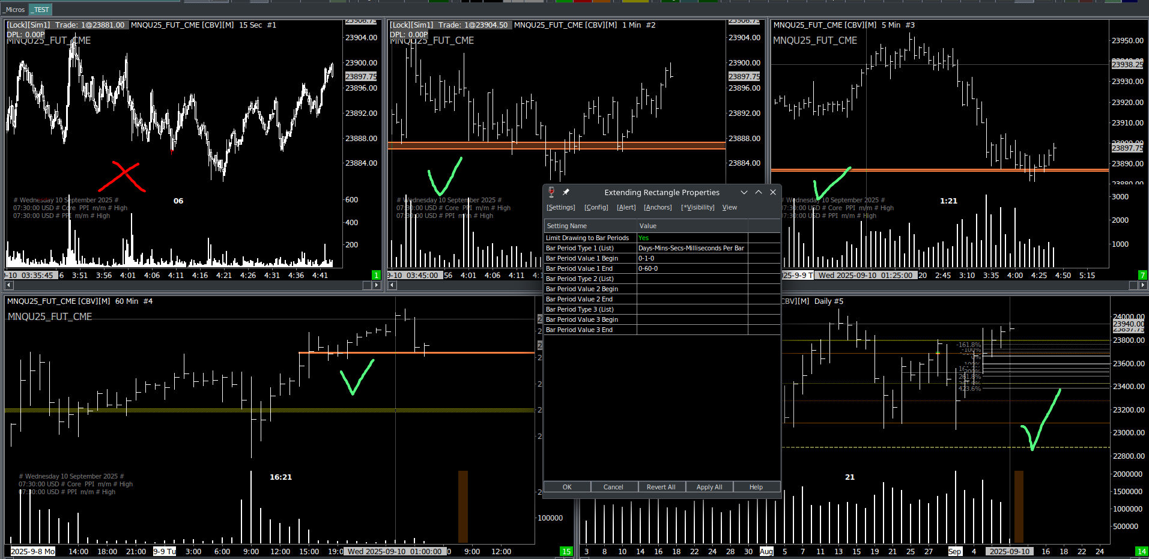Image resolution: width=1149 pixels, height=559 pixels.
Task: Click the right scroll arrow under the 5 Min chart
Action: [1143, 285]
